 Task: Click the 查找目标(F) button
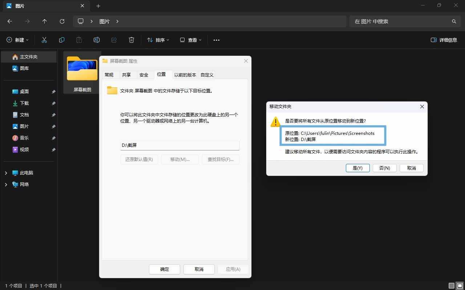[x=221, y=159]
